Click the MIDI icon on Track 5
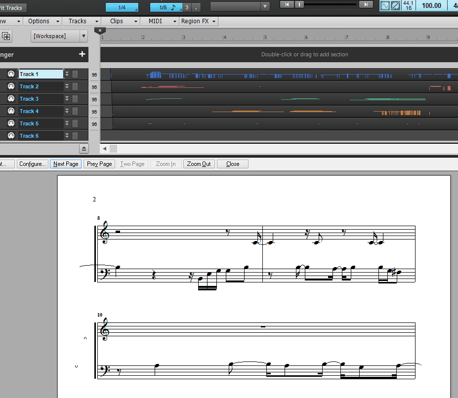Viewport: 458px width, 398px height. pos(11,123)
